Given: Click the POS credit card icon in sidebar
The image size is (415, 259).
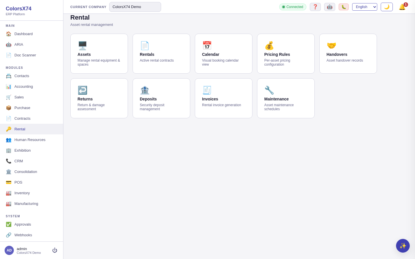Looking at the screenshot, I should click(x=9, y=182).
